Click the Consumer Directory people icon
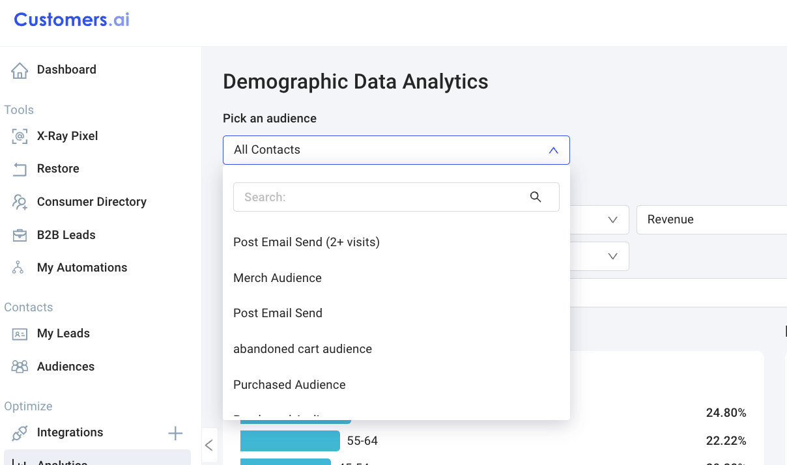787x465 pixels. pyautogui.click(x=20, y=202)
